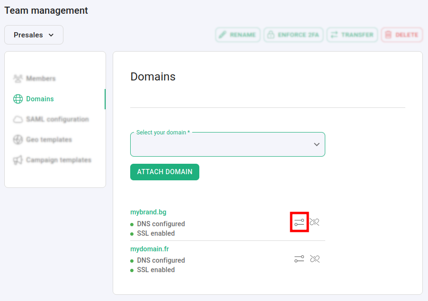The width and height of the screenshot is (428, 301).
Task: Click the Rename team button
Action: [238, 35]
